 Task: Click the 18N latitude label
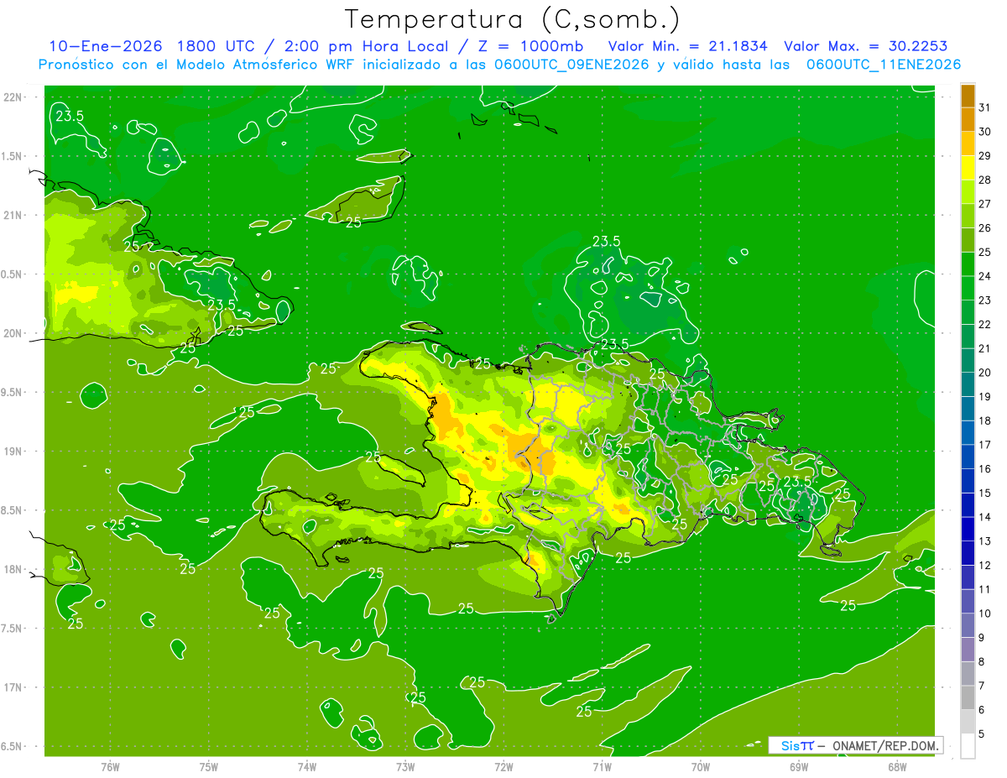[x=13, y=569]
